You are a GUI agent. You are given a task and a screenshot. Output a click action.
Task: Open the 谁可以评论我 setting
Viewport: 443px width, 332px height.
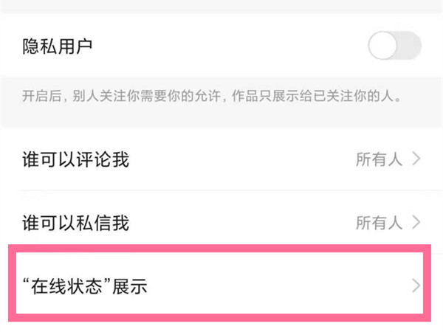pos(76,159)
